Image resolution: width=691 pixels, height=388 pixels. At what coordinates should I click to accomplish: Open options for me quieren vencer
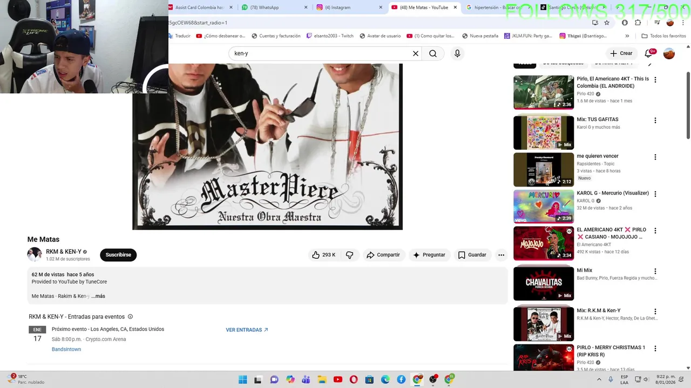click(655, 157)
